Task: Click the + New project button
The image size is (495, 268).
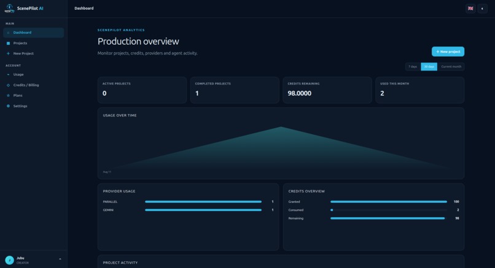Action: 448,52
